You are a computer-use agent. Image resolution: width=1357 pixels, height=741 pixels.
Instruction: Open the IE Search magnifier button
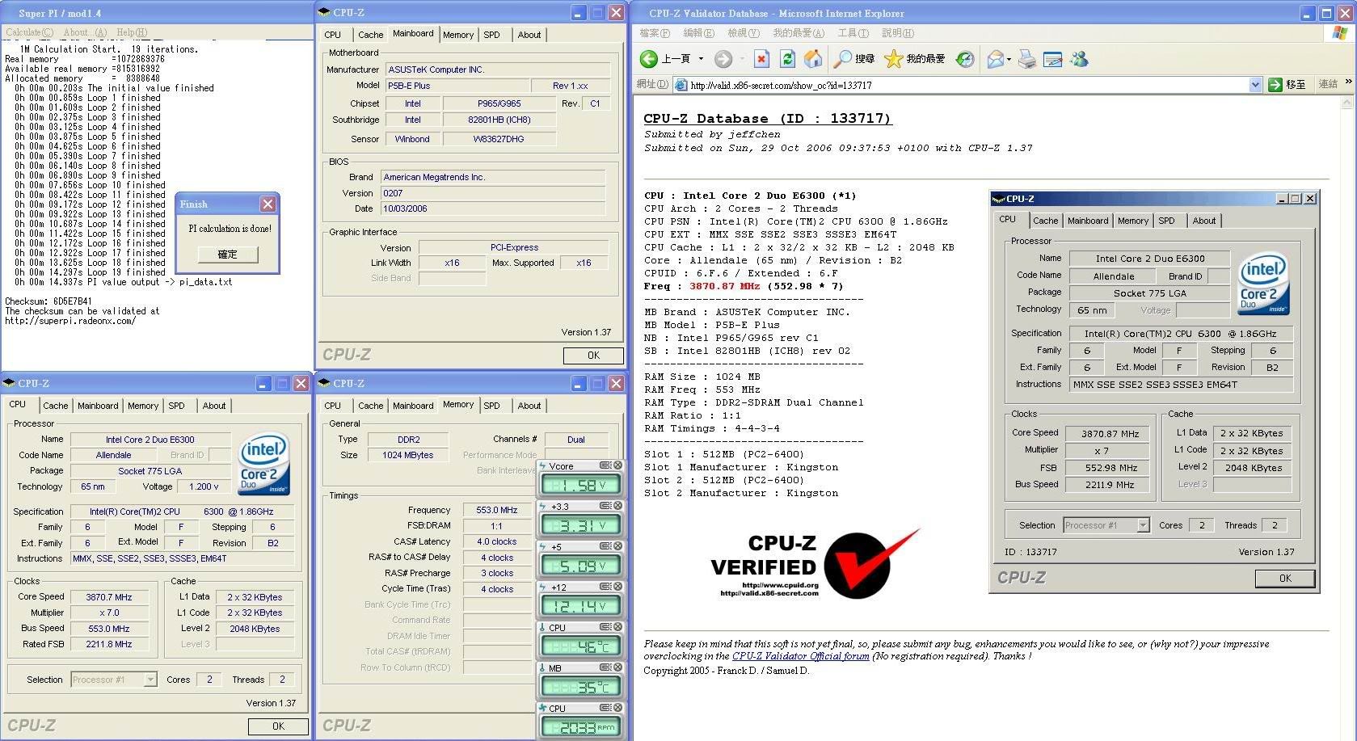point(843,59)
